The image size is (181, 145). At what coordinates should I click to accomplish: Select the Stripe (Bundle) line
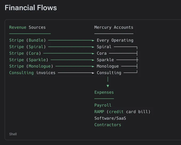[27, 40]
